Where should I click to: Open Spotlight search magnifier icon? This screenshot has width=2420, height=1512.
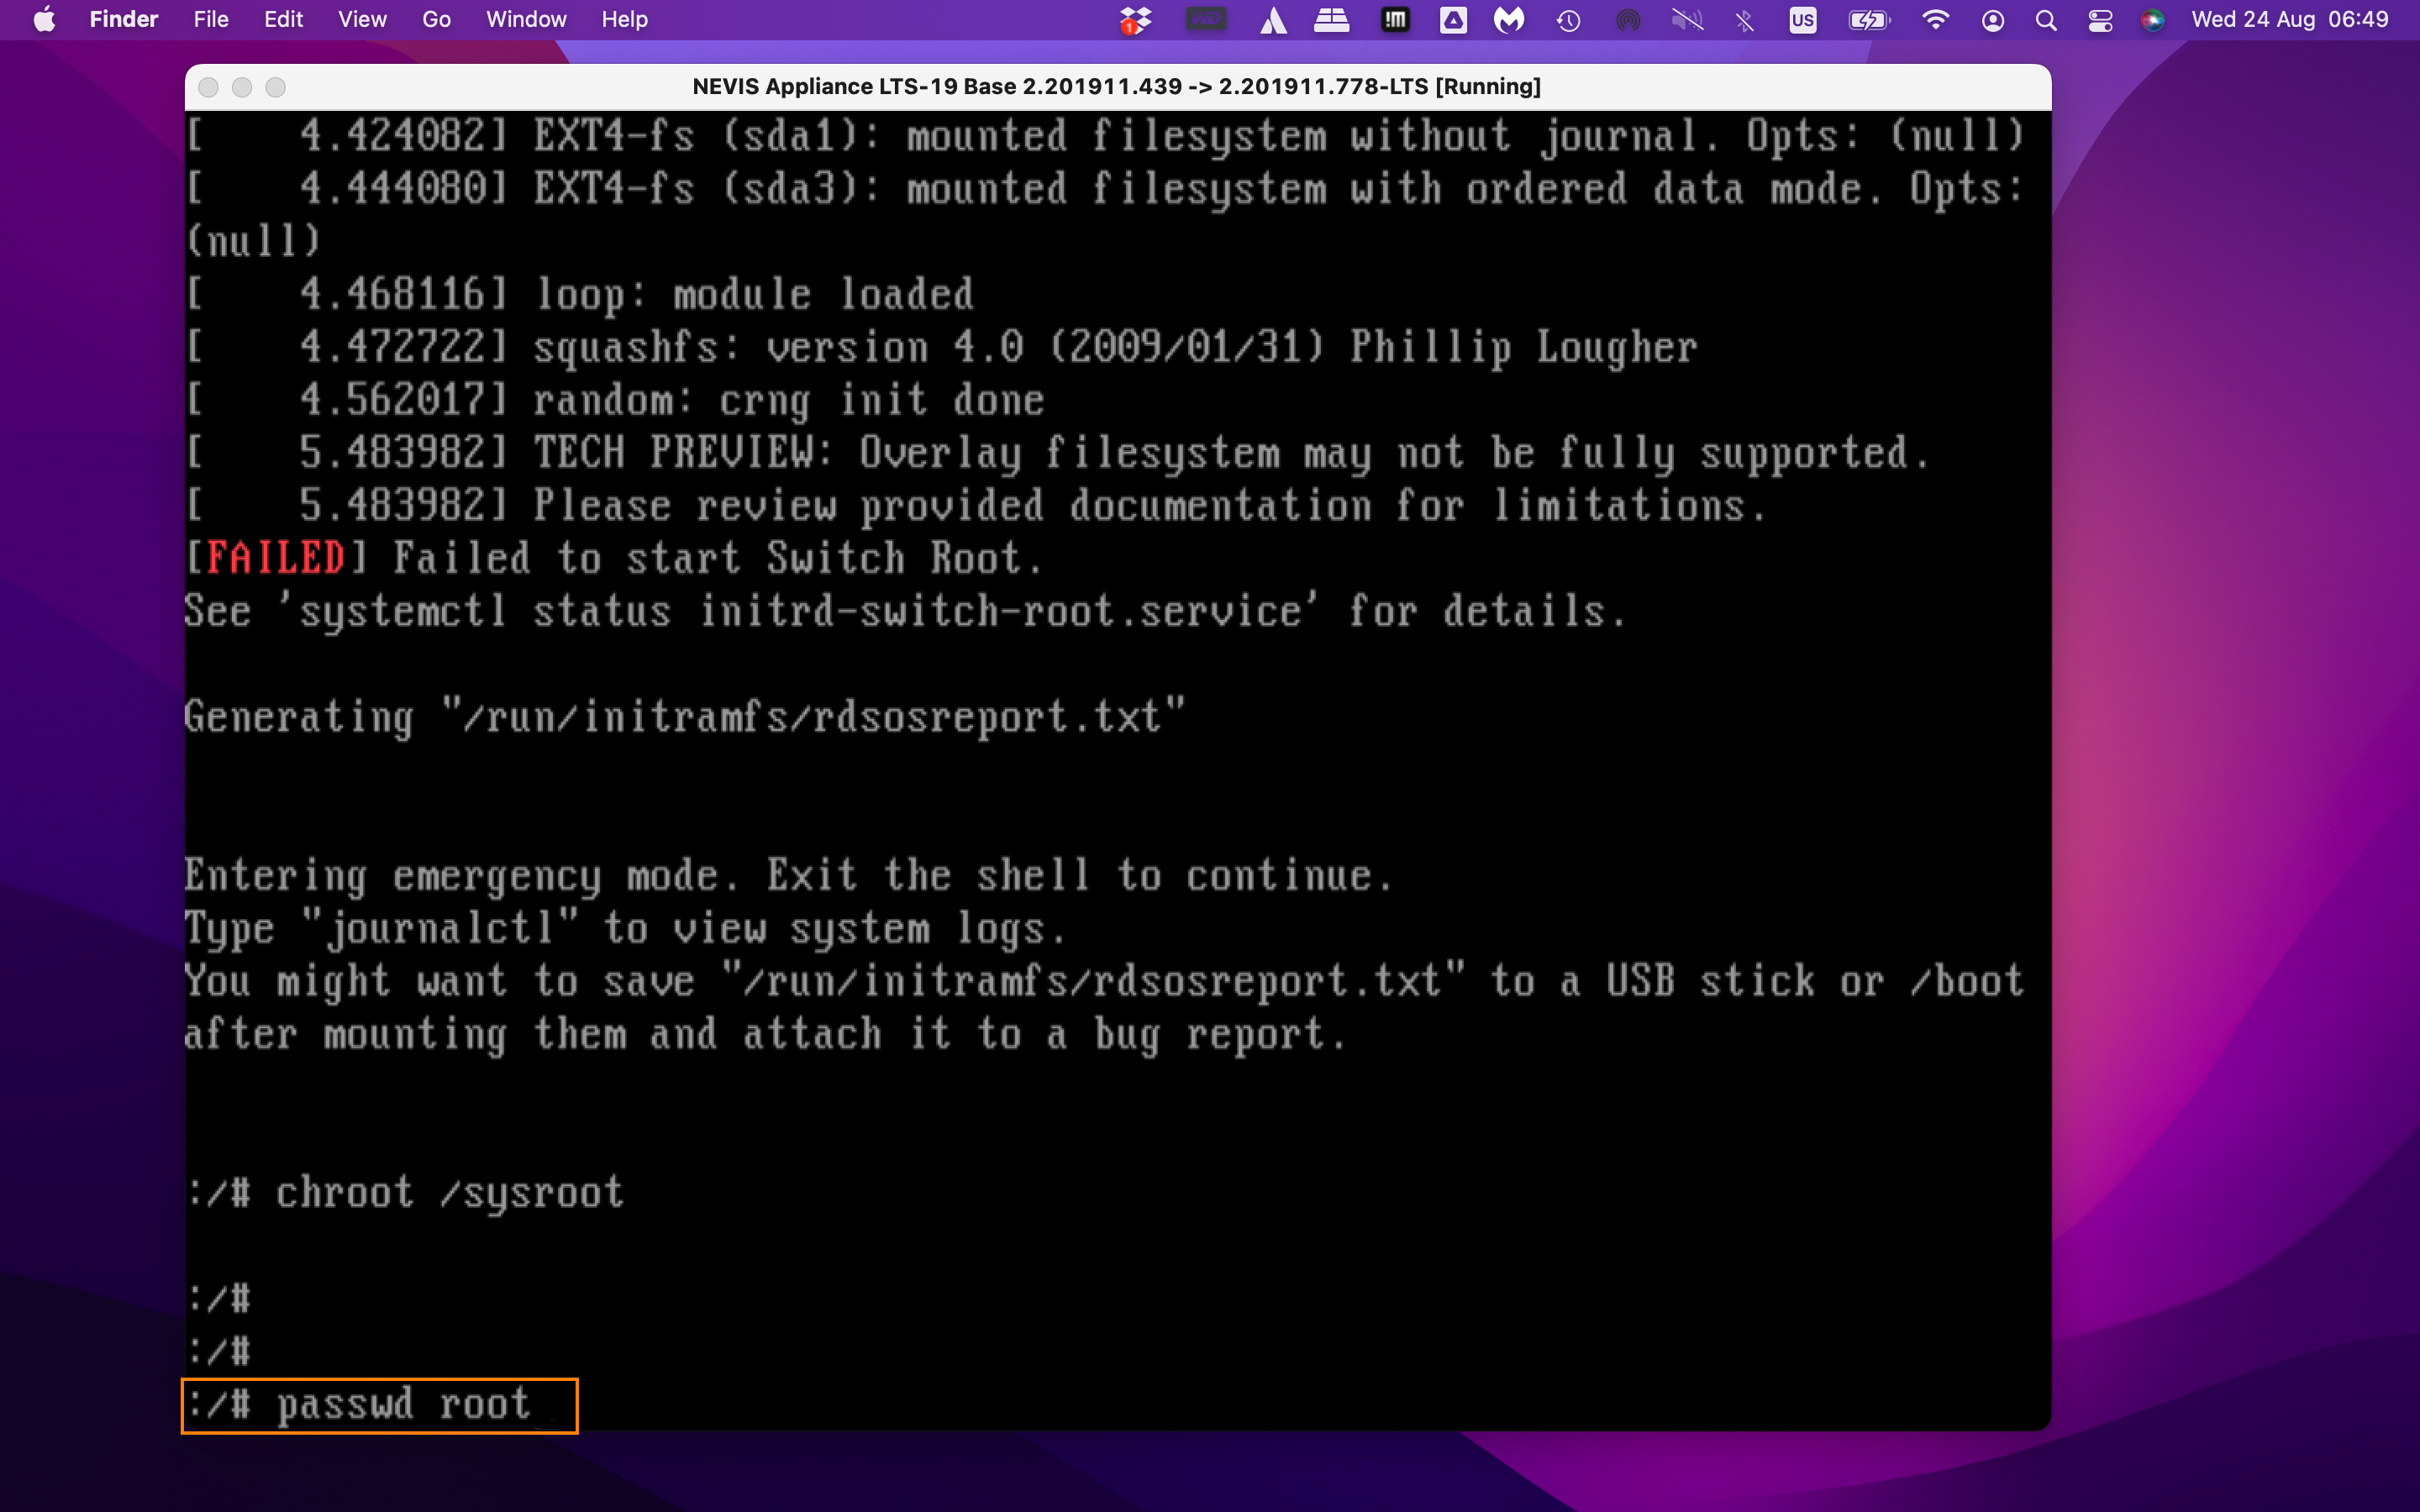pos(2046,20)
